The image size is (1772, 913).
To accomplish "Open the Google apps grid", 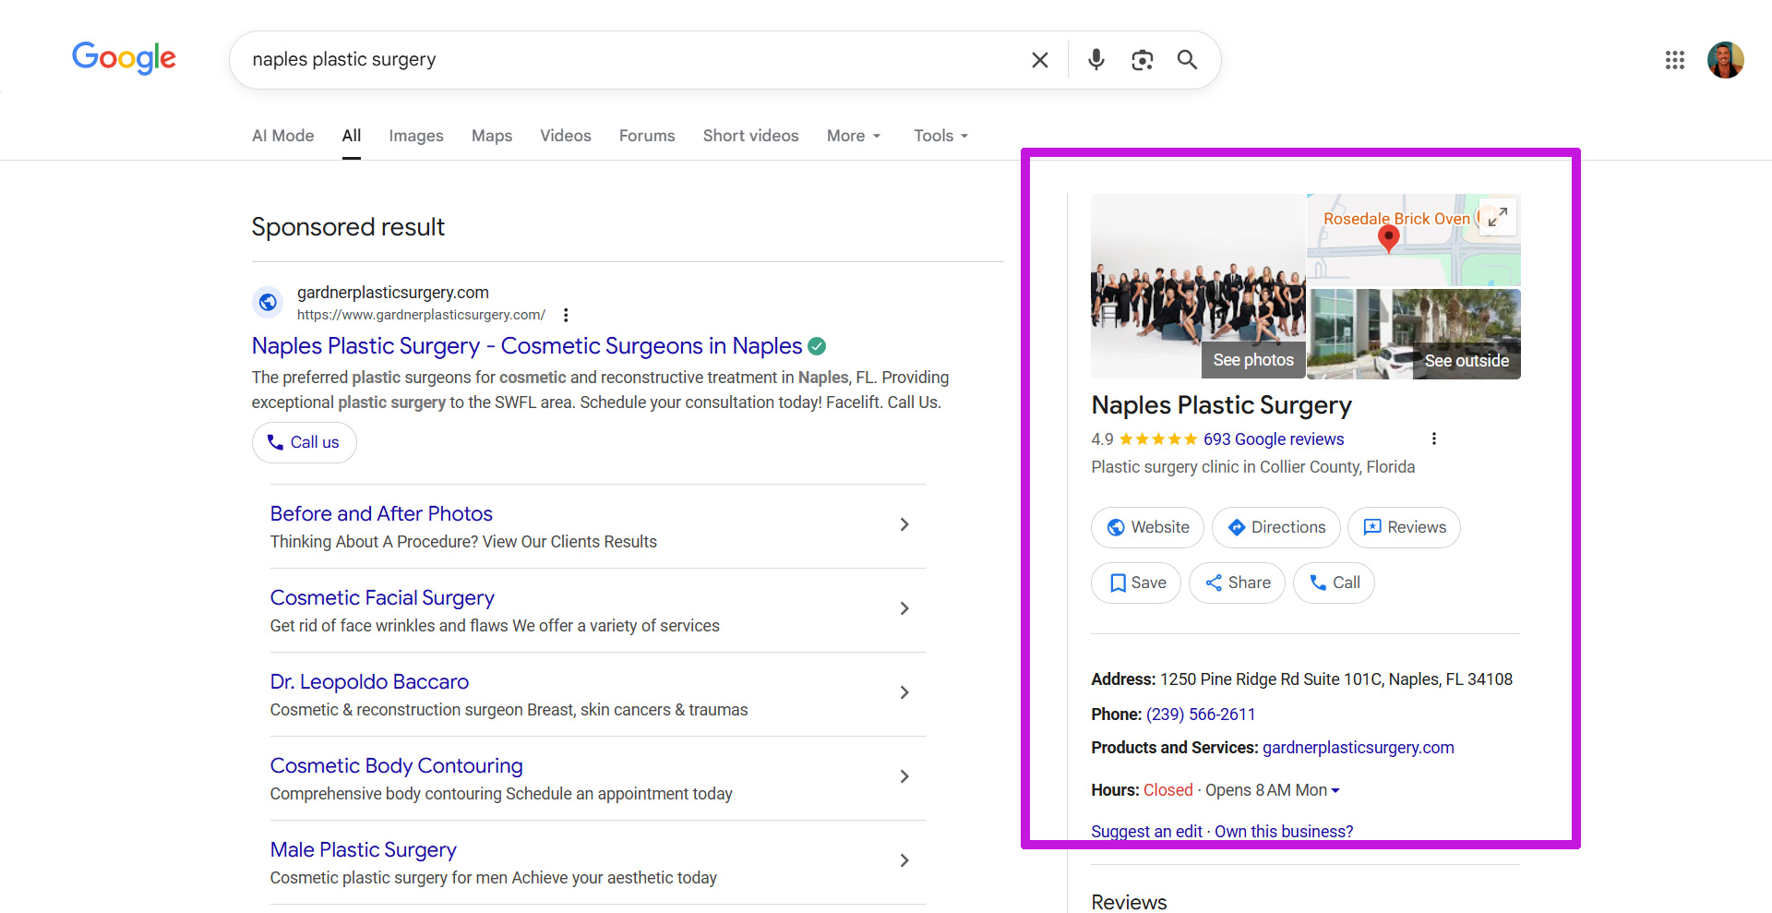I will coord(1674,60).
